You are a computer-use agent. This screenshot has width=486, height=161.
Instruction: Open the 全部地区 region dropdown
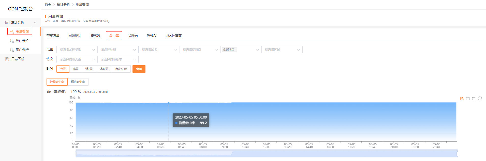241,50
